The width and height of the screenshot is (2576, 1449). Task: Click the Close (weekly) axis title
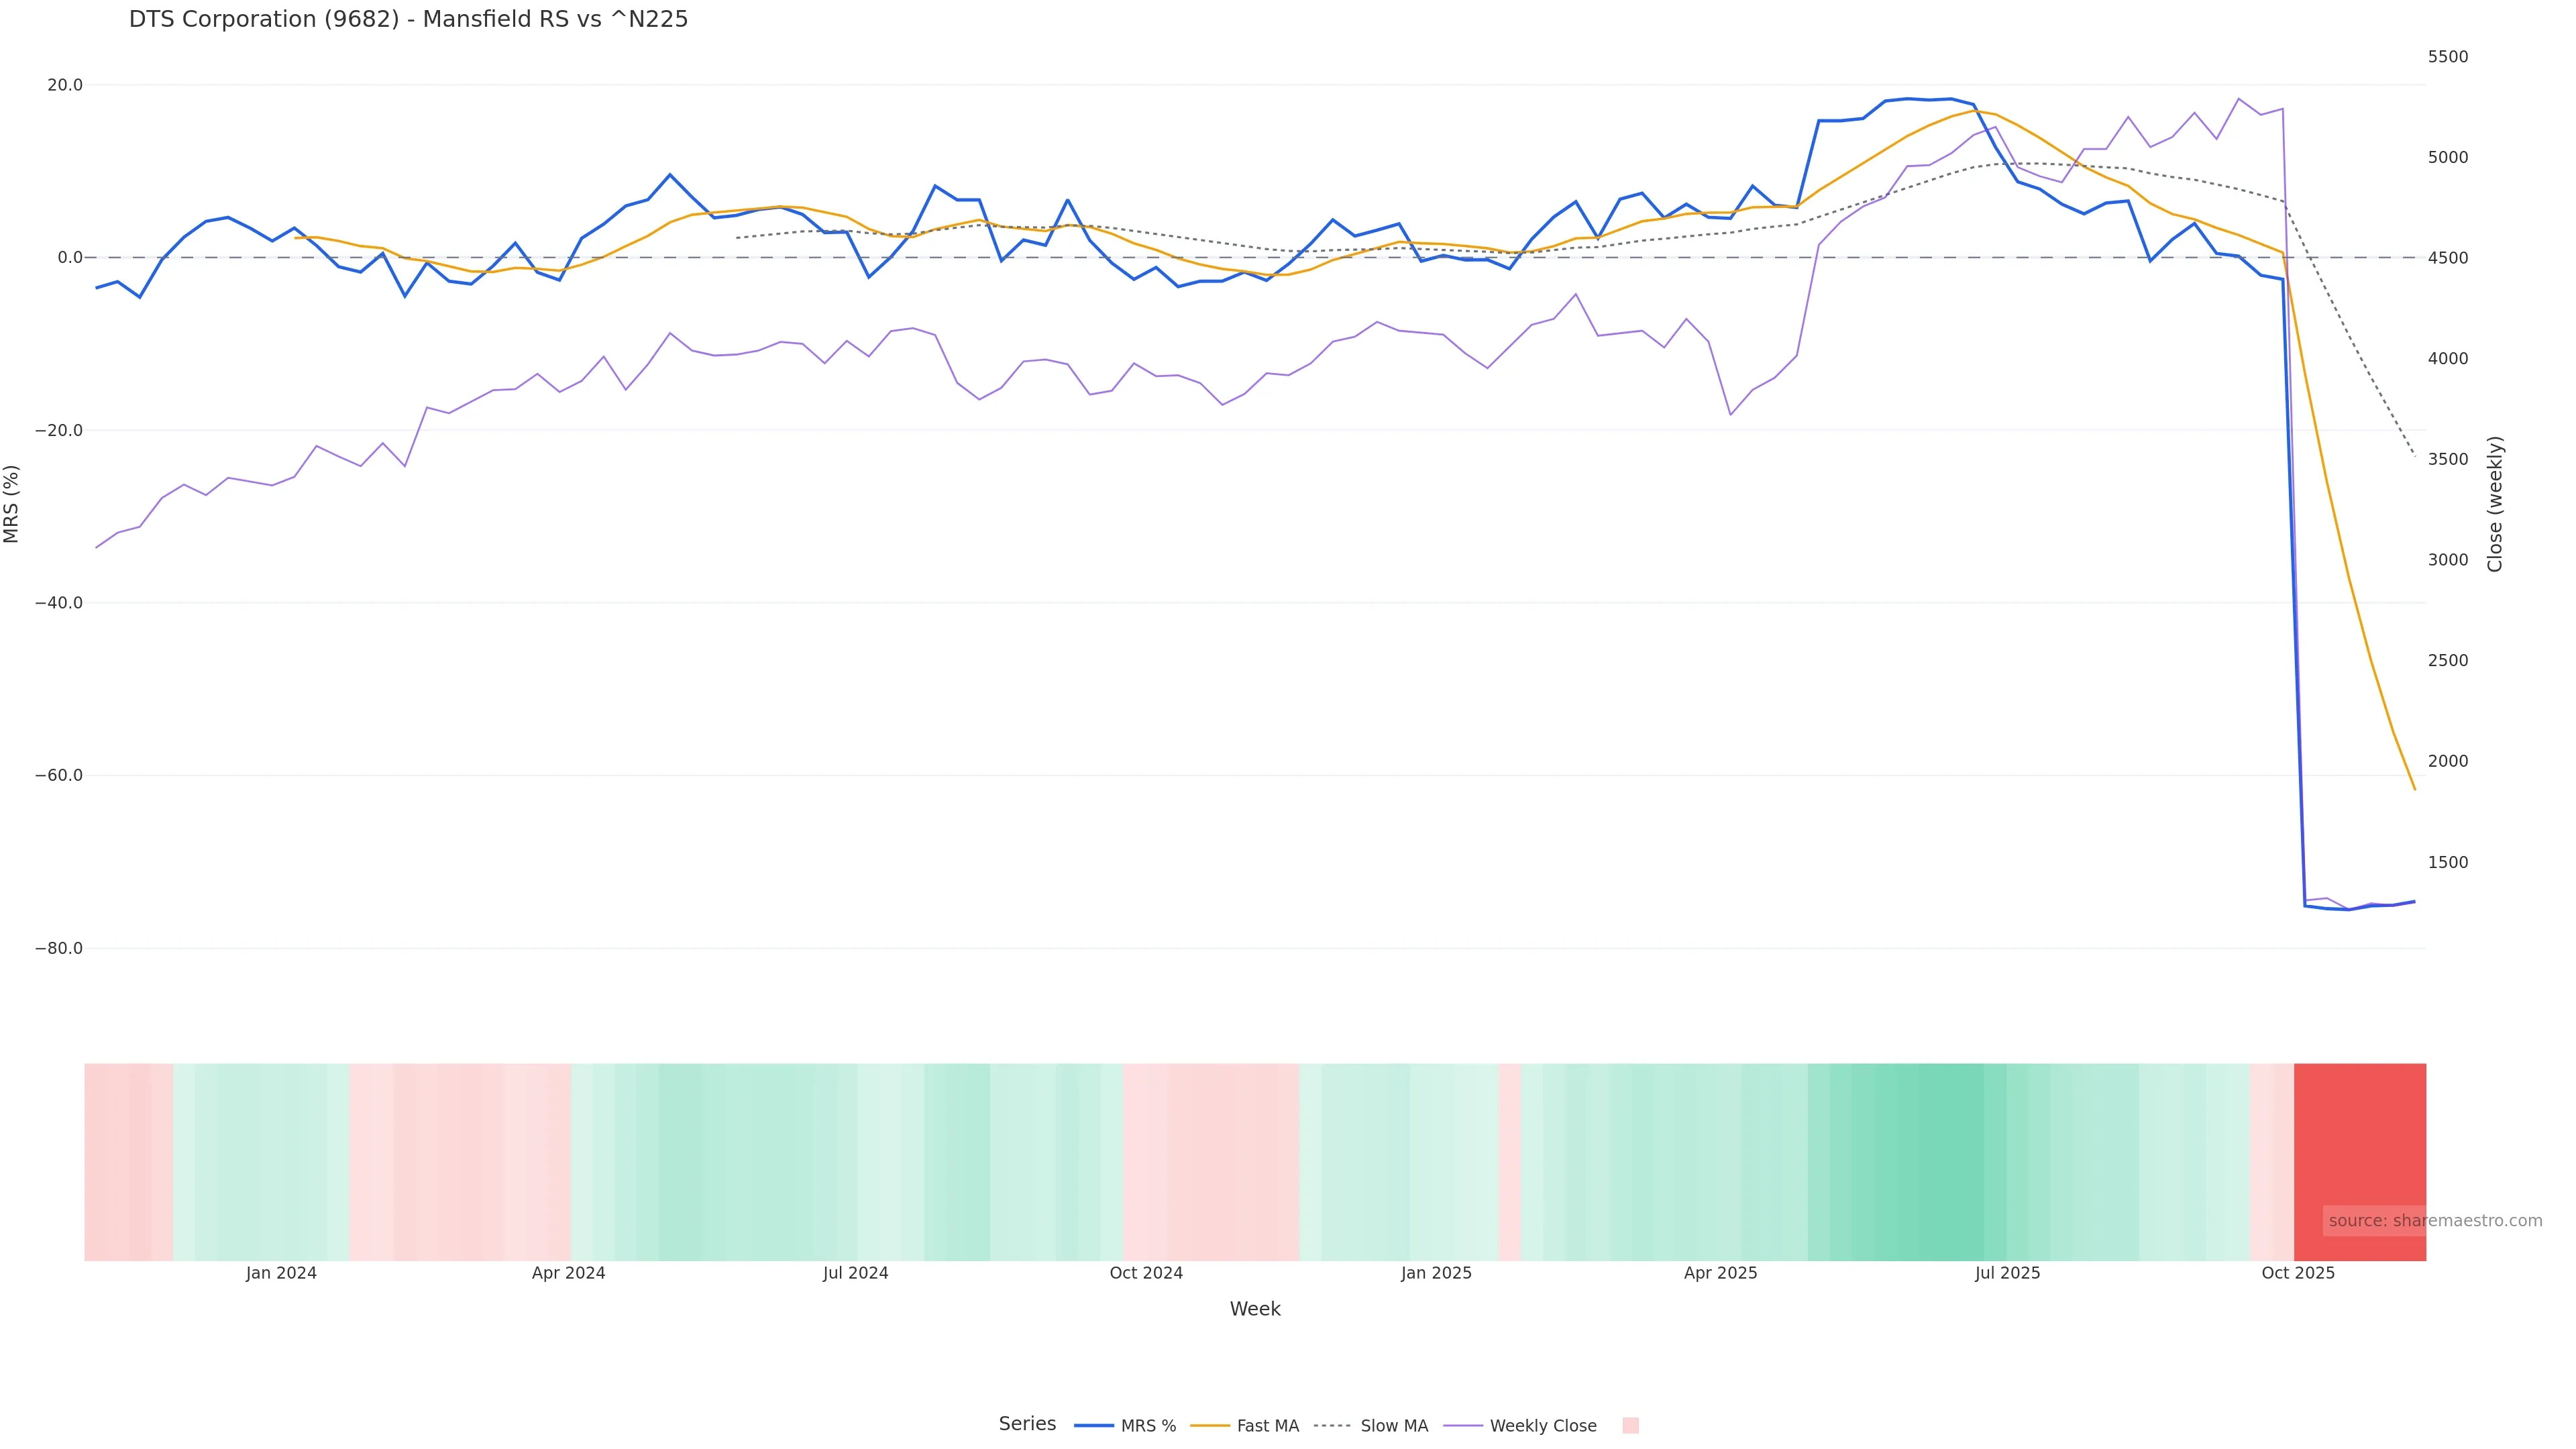[x=2495, y=503]
